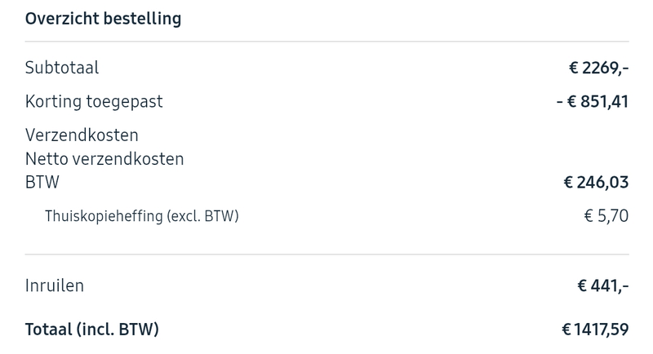This screenshot has width=653, height=354.
Task: Click the "Overzicht bestelling" heading
Action: pyautogui.click(x=103, y=18)
